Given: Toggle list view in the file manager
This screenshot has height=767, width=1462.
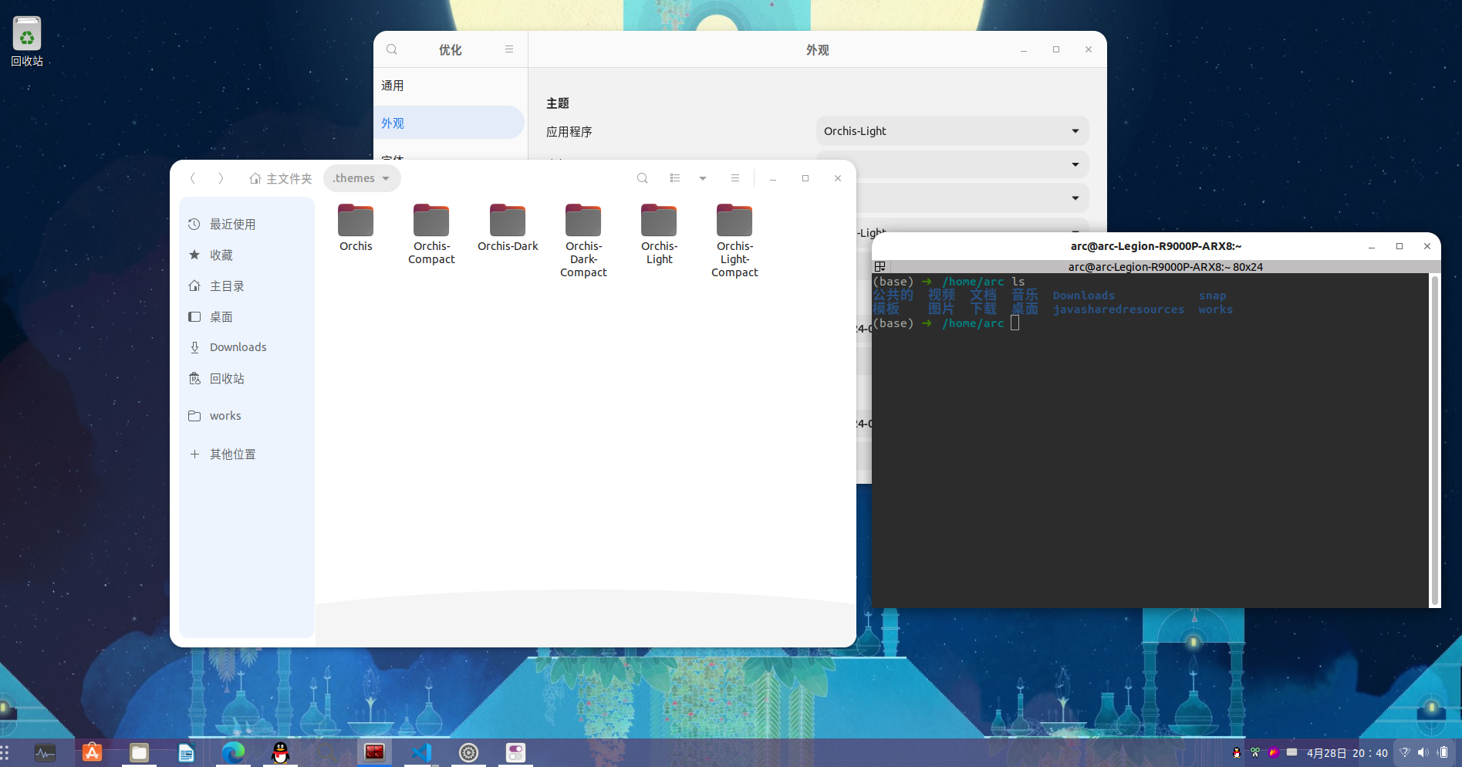Looking at the screenshot, I should coord(675,178).
